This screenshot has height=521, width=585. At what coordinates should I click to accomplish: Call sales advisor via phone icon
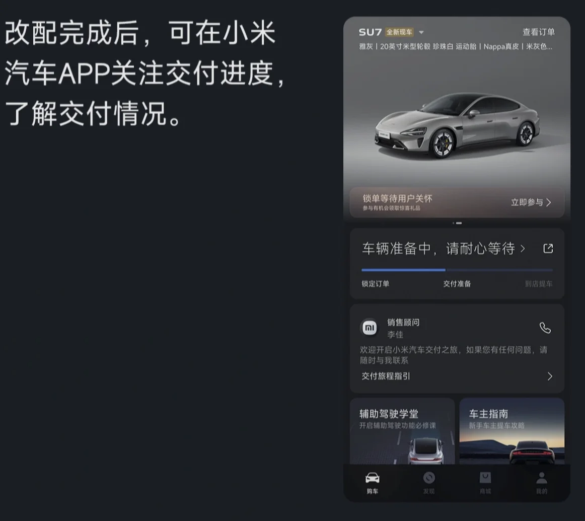(545, 328)
